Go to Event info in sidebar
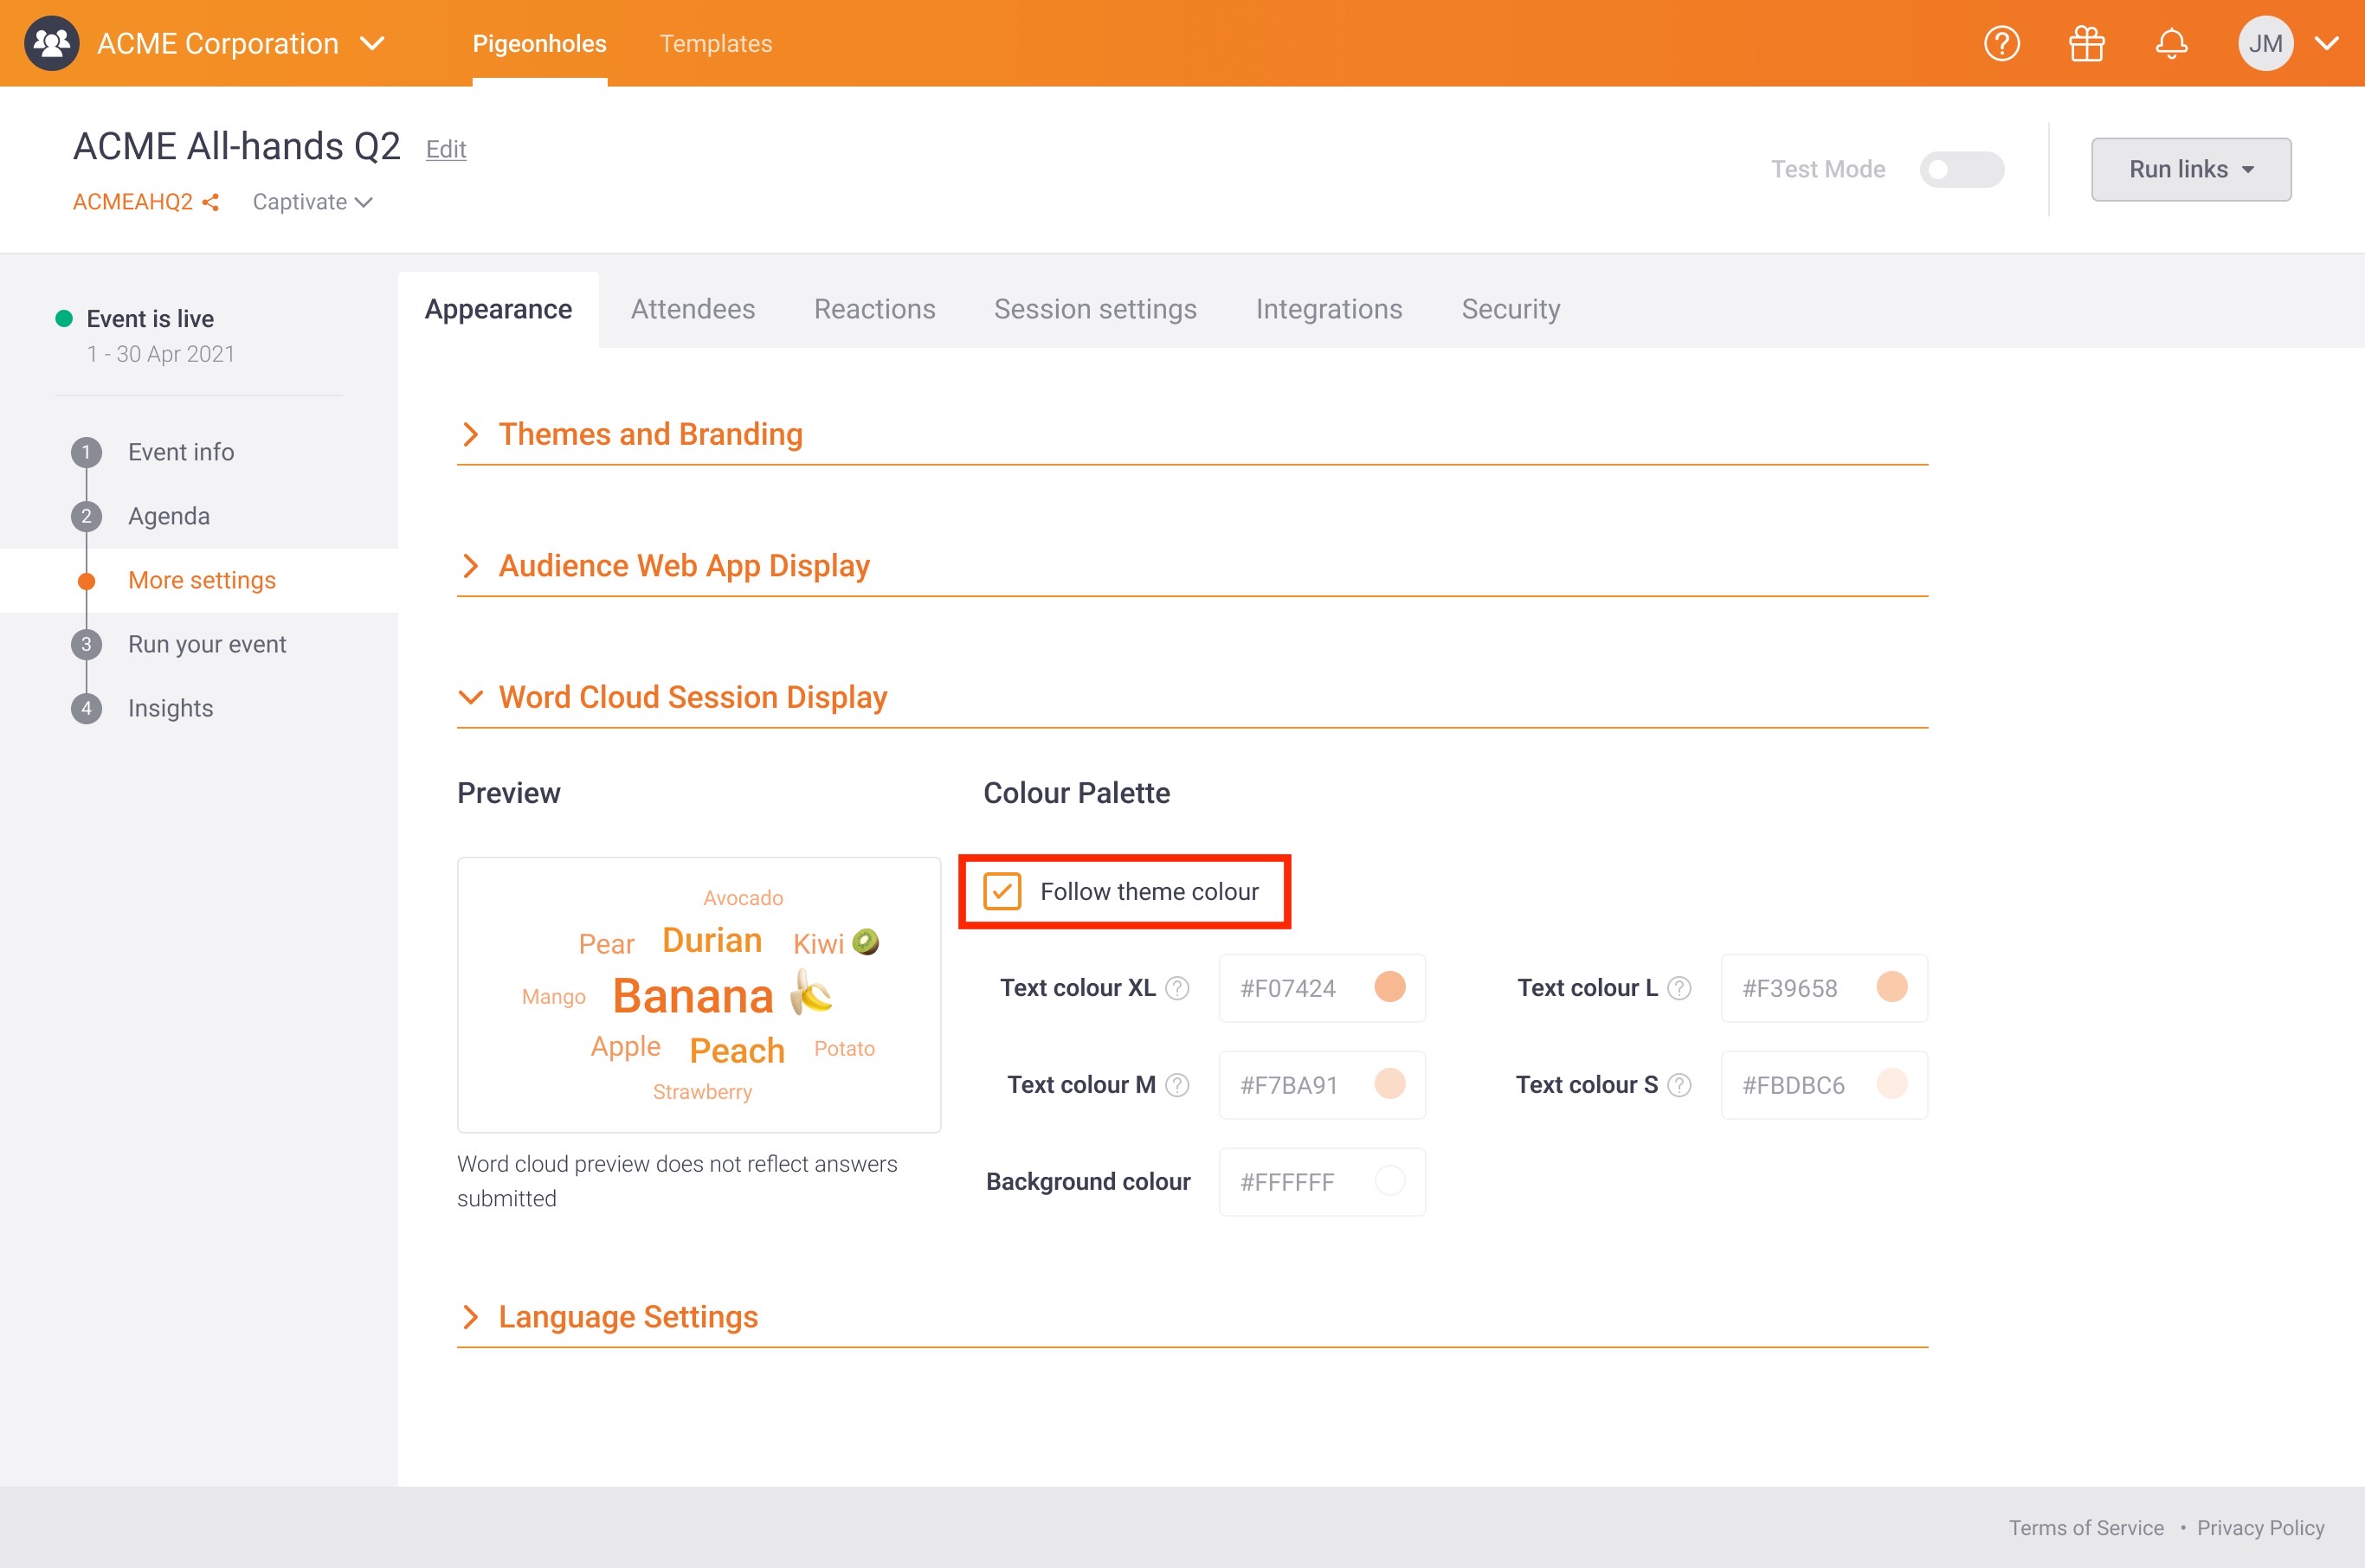Viewport: 2365px width, 1568px height. tap(181, 452)
